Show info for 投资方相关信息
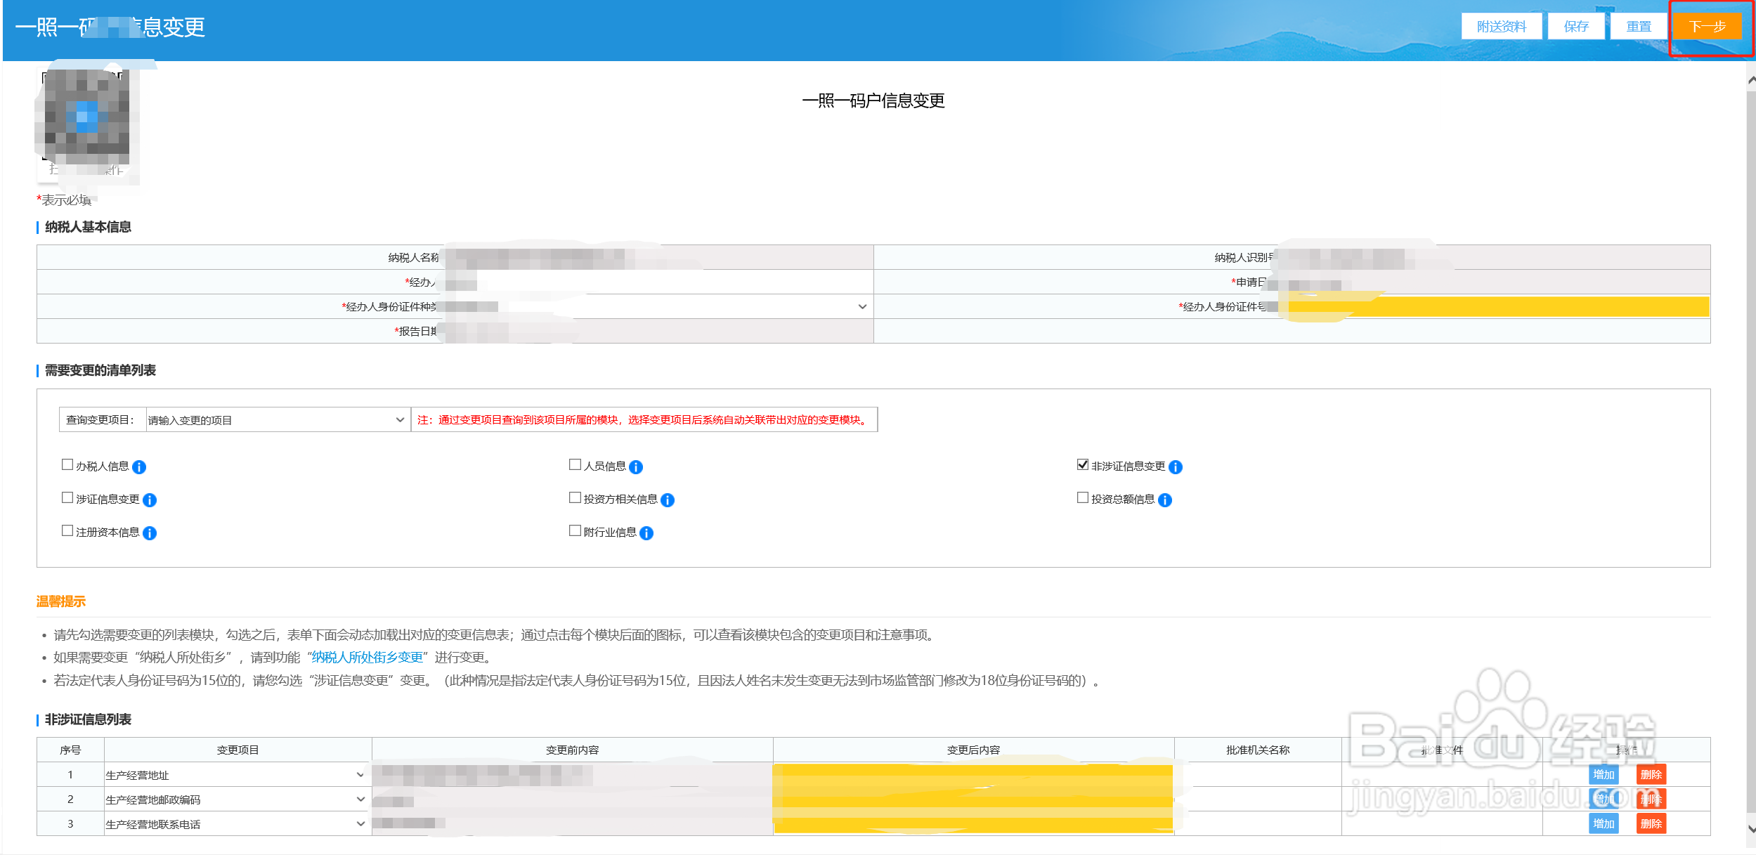This screenshot has width=1756, height=855. pos(668,500)
